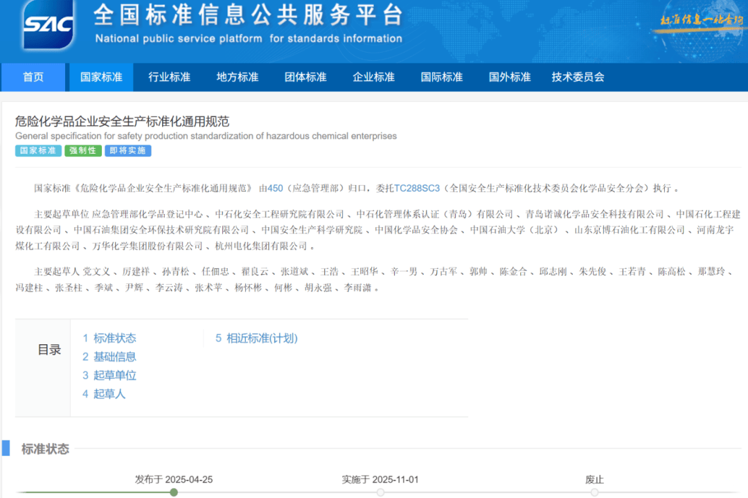Open the 行业标准 menu item
This screenshot has width=748, height=498.
point(169,77)
